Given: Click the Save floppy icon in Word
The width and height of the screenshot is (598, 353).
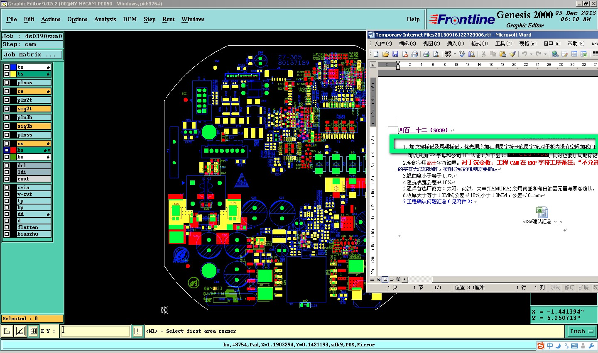Looking at the screenshot, I should (395, 54).
